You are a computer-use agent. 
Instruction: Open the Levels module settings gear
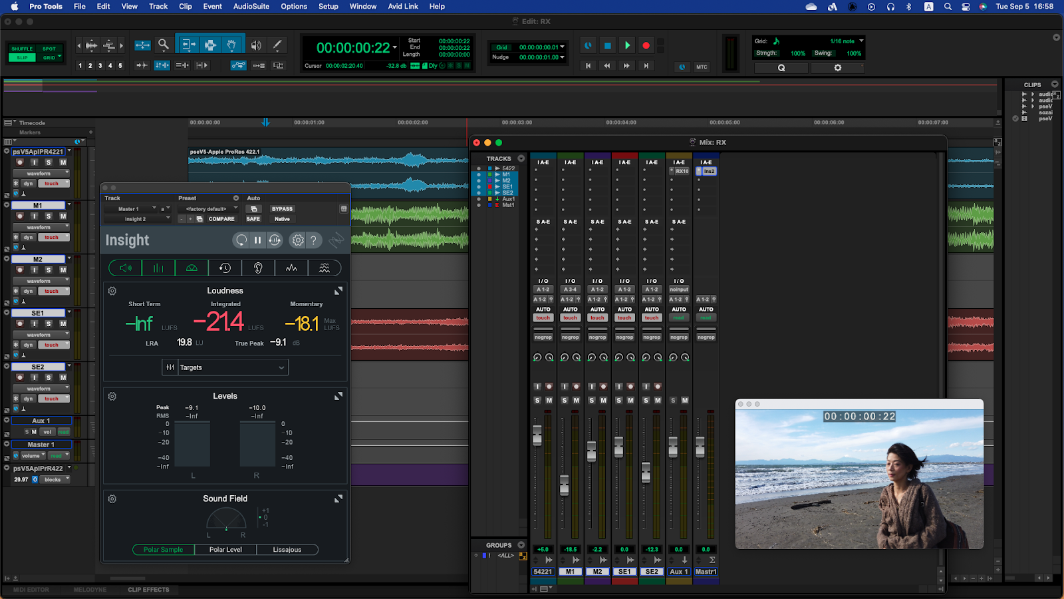112,396
